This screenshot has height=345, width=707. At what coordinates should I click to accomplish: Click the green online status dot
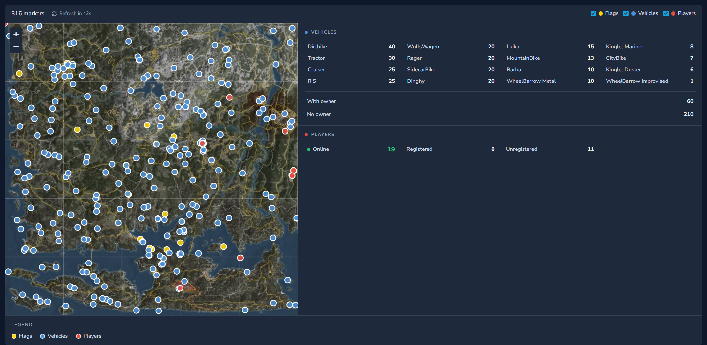coord(308,149)
